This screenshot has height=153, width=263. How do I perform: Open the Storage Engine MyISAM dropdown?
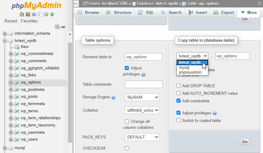pos(142,97)
